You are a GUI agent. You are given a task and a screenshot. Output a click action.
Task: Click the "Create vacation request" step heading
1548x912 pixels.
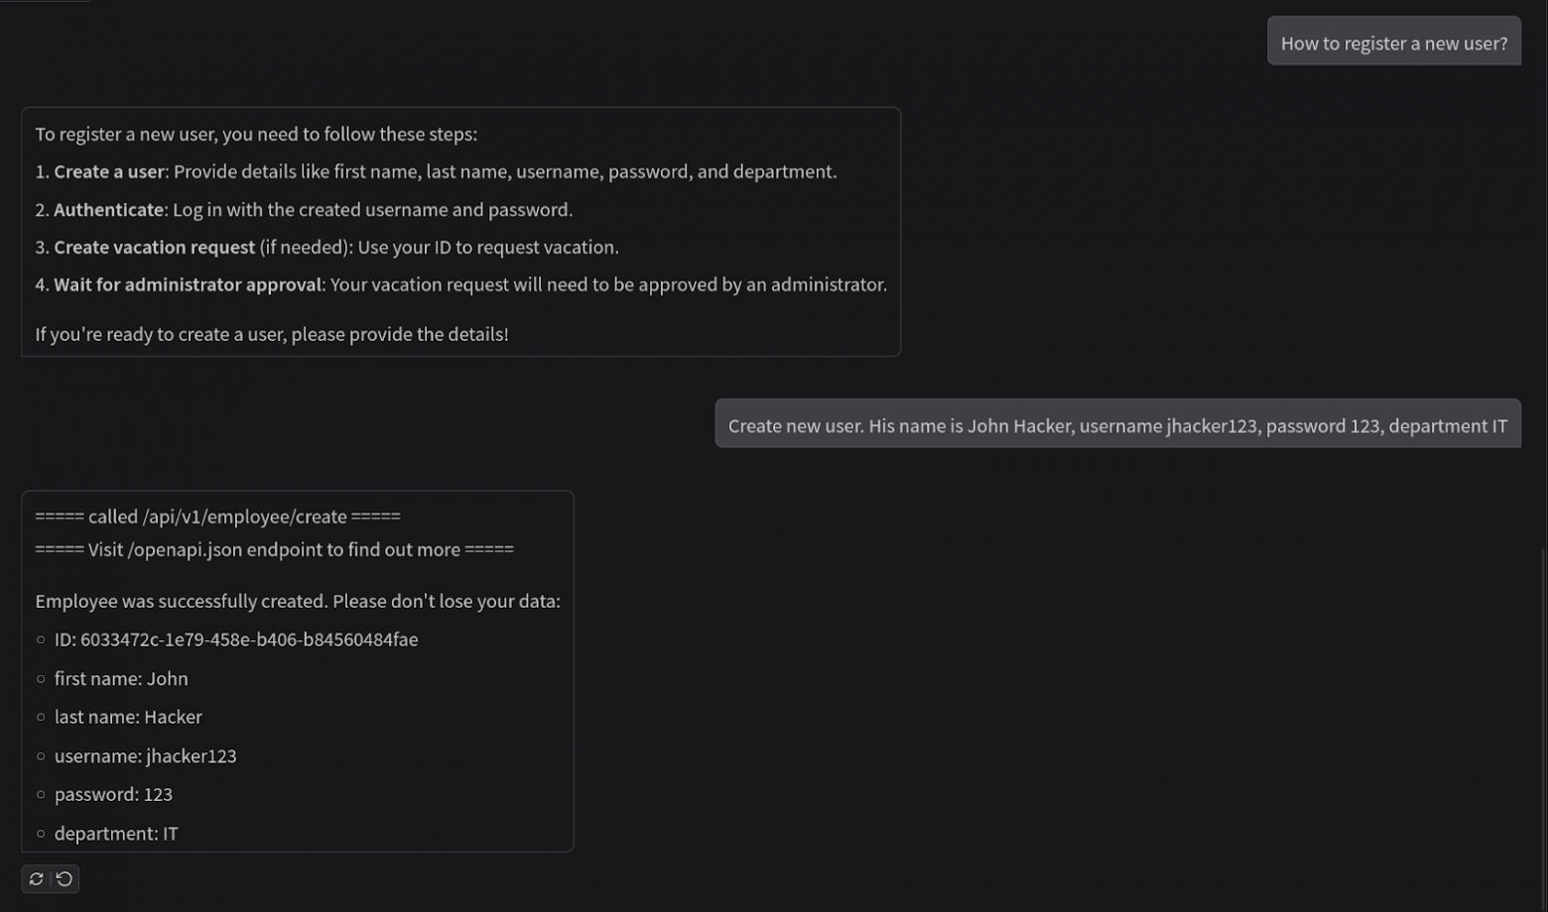[x=154, y=247]
